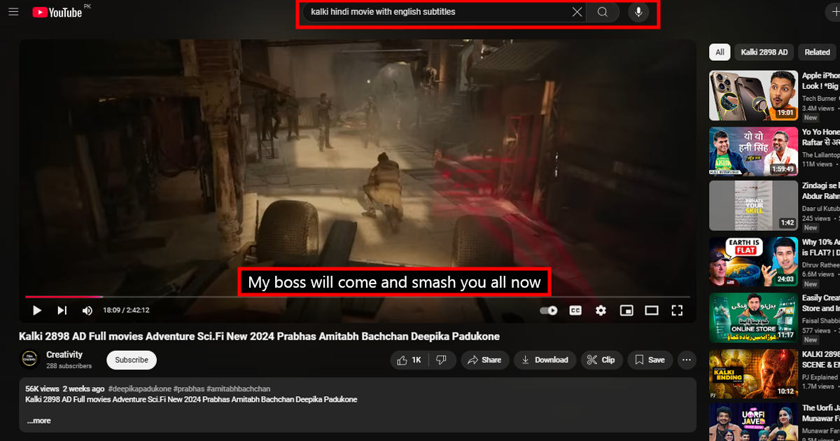
Task: Open Tech Burner iPhone video thumbnail
Action: pyautogui.click(x=754, y=95)
